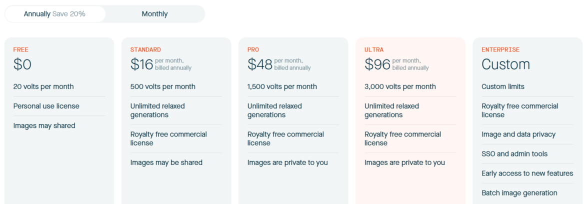Switch billing to Monthly
588x204 pixels.
[x=154, y=14]
